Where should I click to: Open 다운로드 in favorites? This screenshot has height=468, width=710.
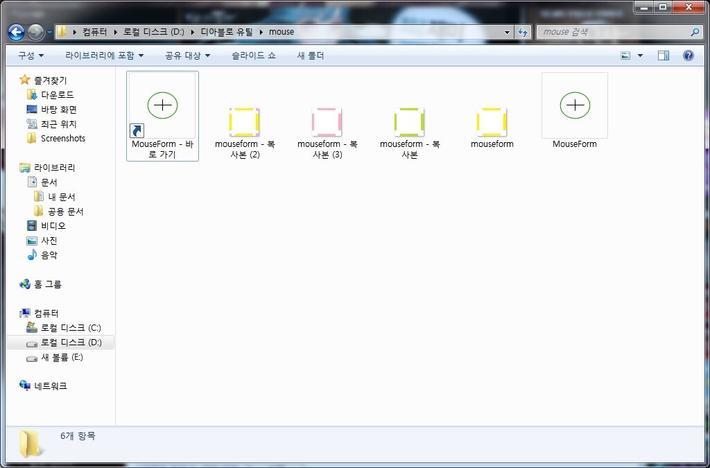50,94
